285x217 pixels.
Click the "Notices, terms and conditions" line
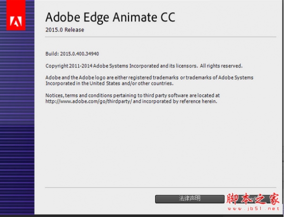[x=132, y=95]
